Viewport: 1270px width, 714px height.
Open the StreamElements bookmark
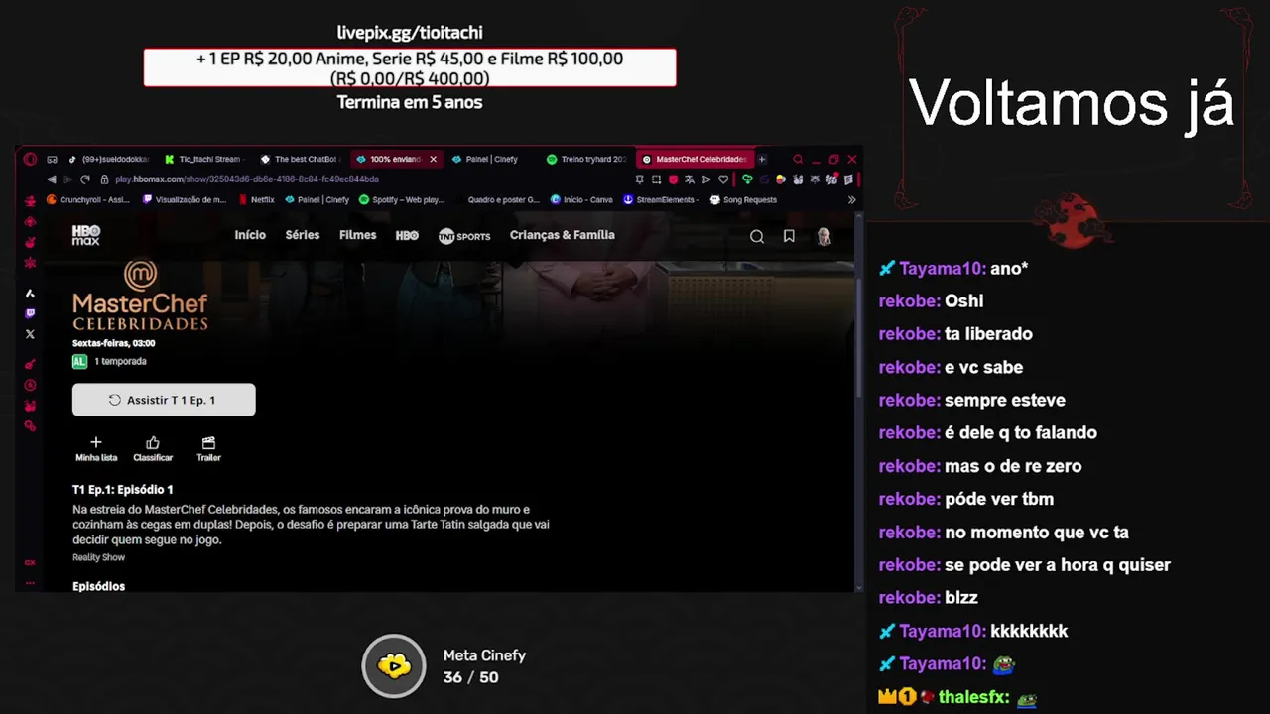661,199
